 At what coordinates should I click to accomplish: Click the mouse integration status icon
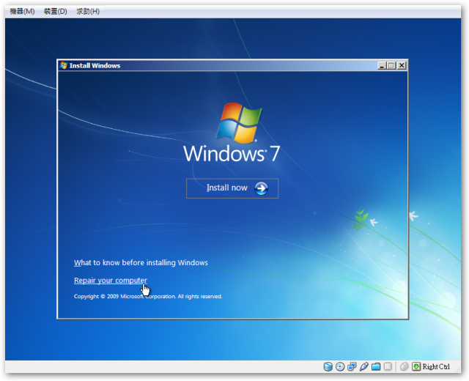[x=404, y=366]
